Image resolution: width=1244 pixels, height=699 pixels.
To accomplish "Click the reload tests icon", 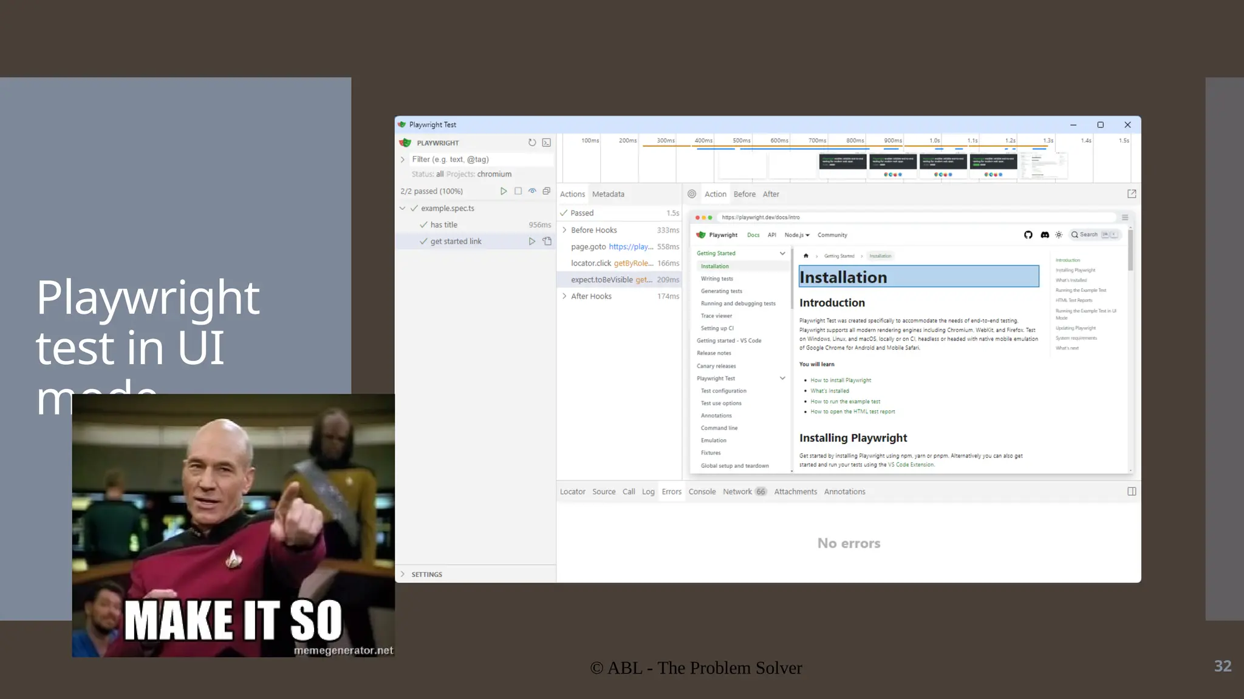I will [x=531, y=143].
